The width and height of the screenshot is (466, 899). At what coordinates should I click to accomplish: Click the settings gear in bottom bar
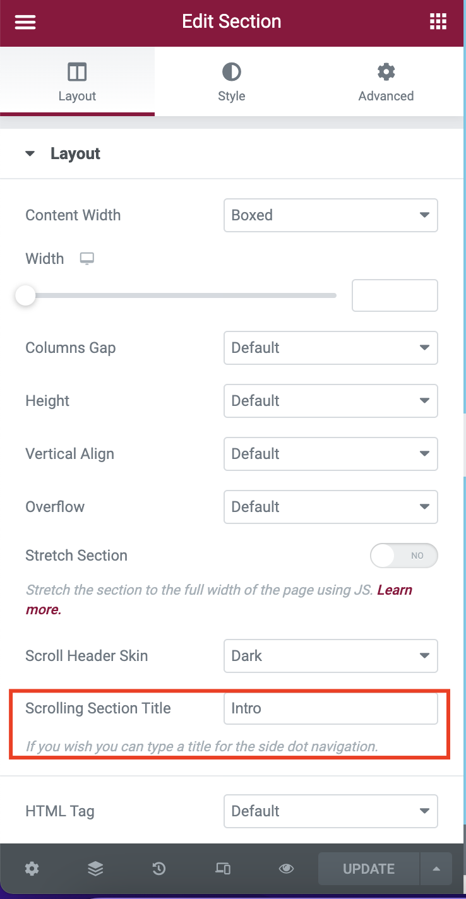point(32,869)
